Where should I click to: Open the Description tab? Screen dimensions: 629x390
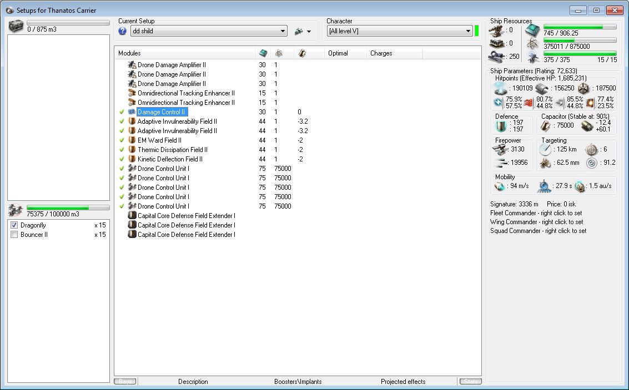point(193,382)
